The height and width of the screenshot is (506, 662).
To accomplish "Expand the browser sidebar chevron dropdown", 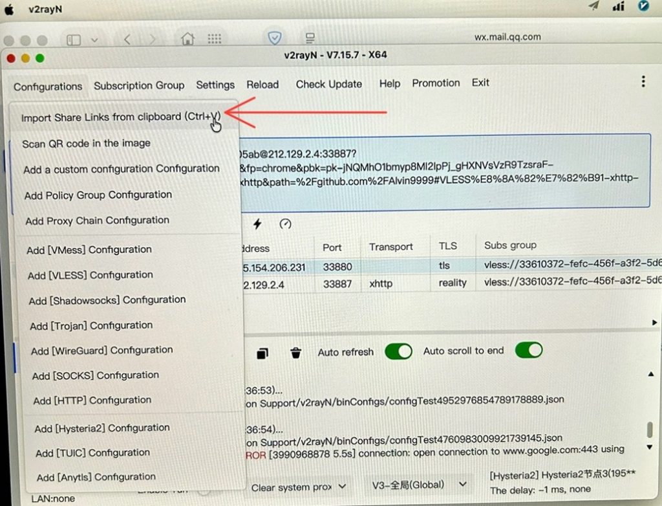I will pos(95,40).
